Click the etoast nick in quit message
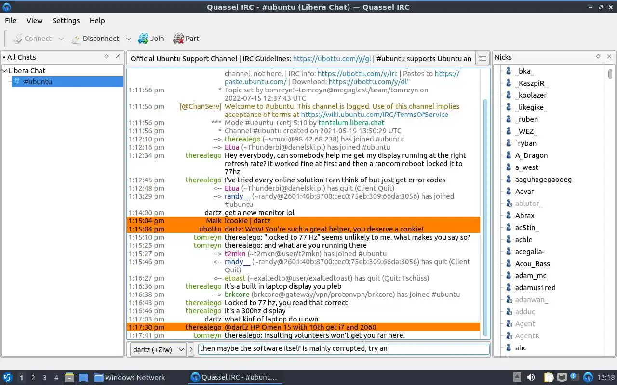 point(235,278)
